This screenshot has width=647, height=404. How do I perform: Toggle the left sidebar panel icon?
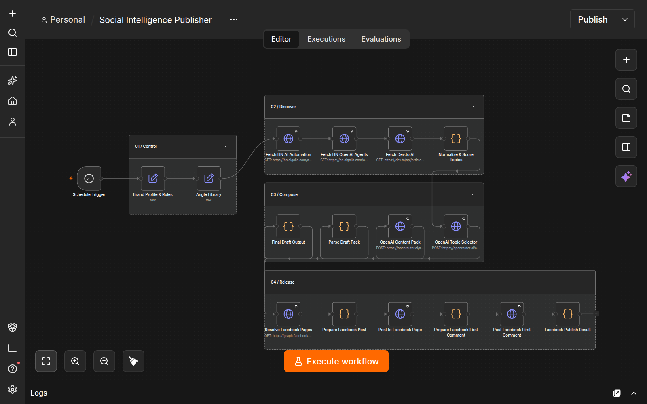tap(13, 52)
